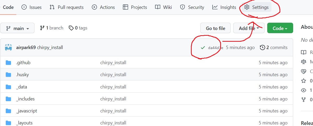Switch to the Security tab
313x126 pixels.
192,7
